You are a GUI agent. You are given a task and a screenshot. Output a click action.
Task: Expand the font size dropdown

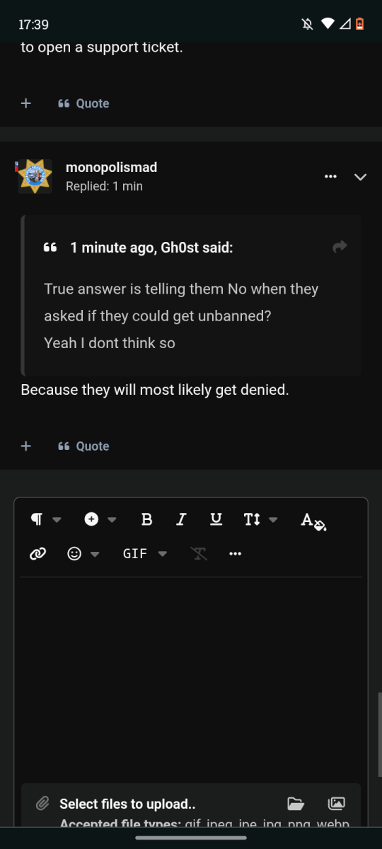[261, 519]
